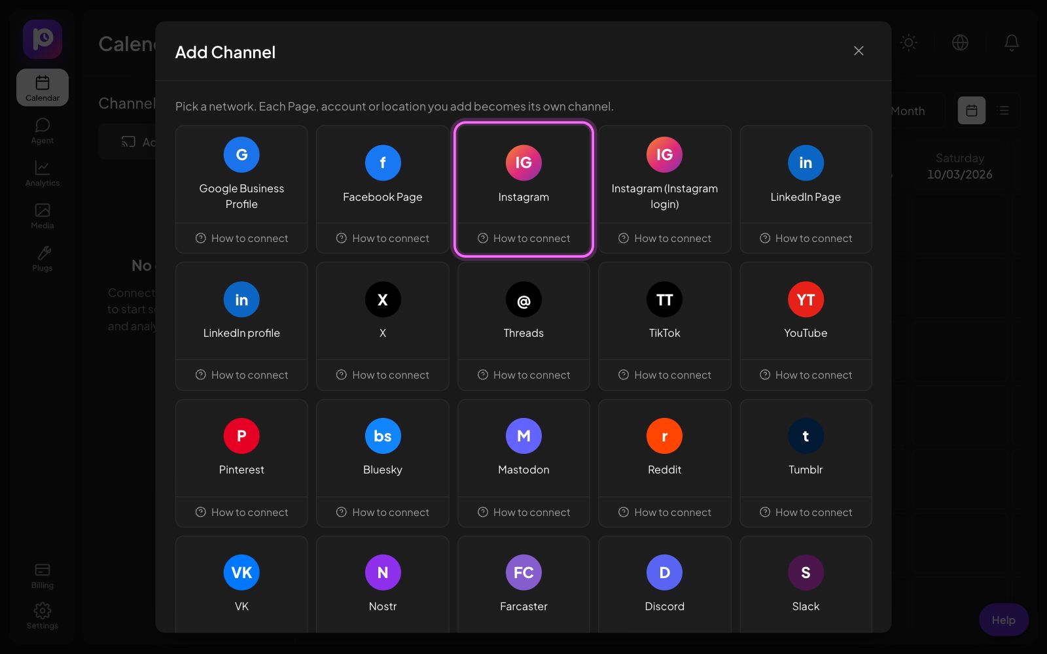Screen dimensions: 1047x654
Task: Pick the Farcaster channel icon
Action: point(523,573)
